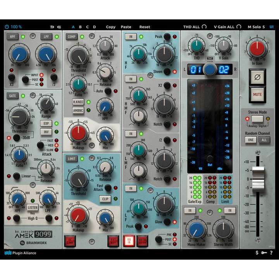Viewport: 279px width, 279px height.
Task: Click Paste in the top bar
Action: tap(126, 27)
